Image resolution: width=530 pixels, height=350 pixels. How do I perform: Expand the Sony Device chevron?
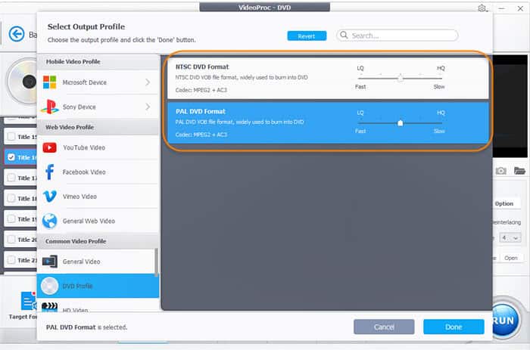[x=148, y=107]
